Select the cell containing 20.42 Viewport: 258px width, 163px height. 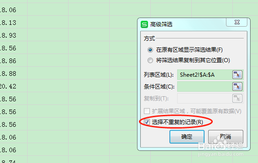tap(13, 86)
